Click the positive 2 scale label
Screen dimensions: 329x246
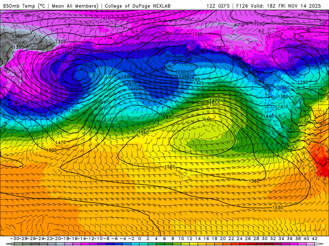[x=148, y=239]
